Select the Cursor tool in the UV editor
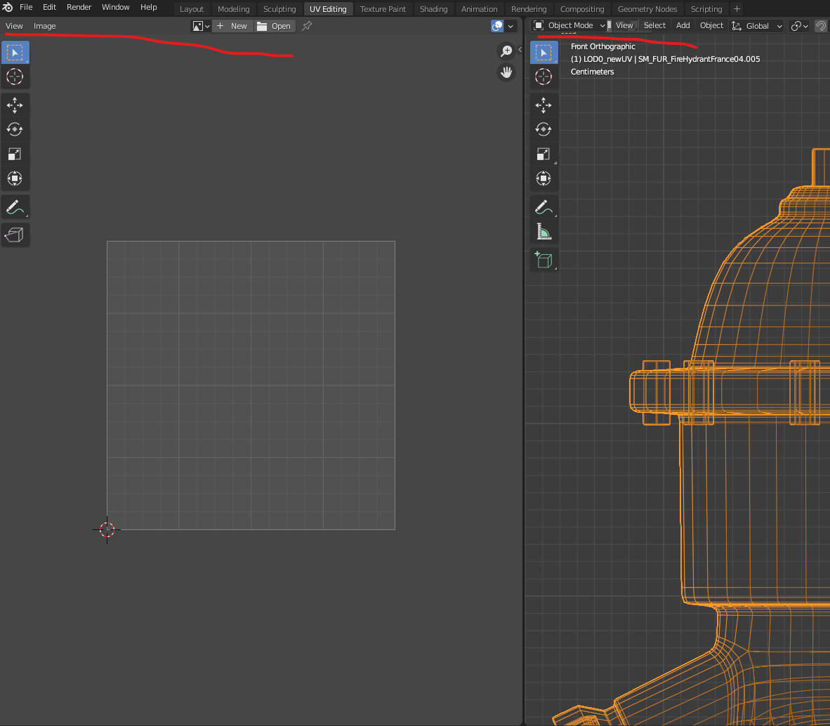This screenshot has width=830, height=726. [15, 77]
